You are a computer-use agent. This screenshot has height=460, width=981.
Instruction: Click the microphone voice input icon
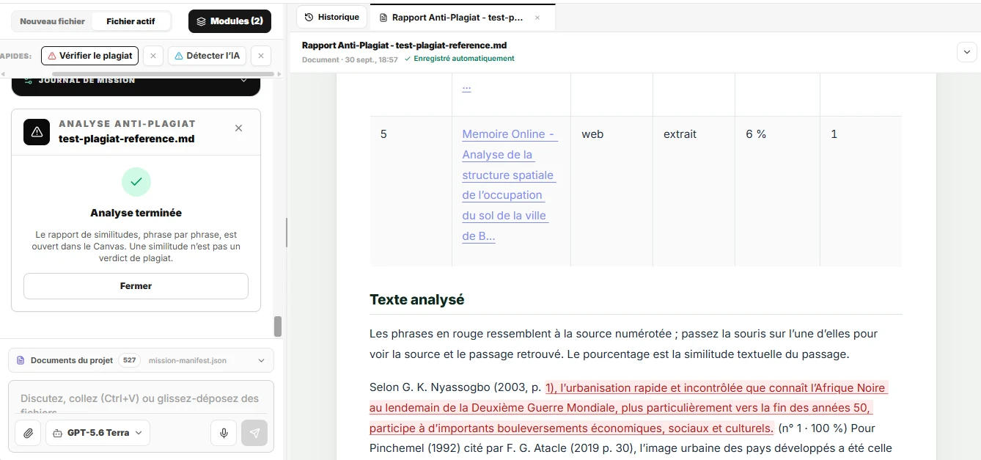(224, 433)
